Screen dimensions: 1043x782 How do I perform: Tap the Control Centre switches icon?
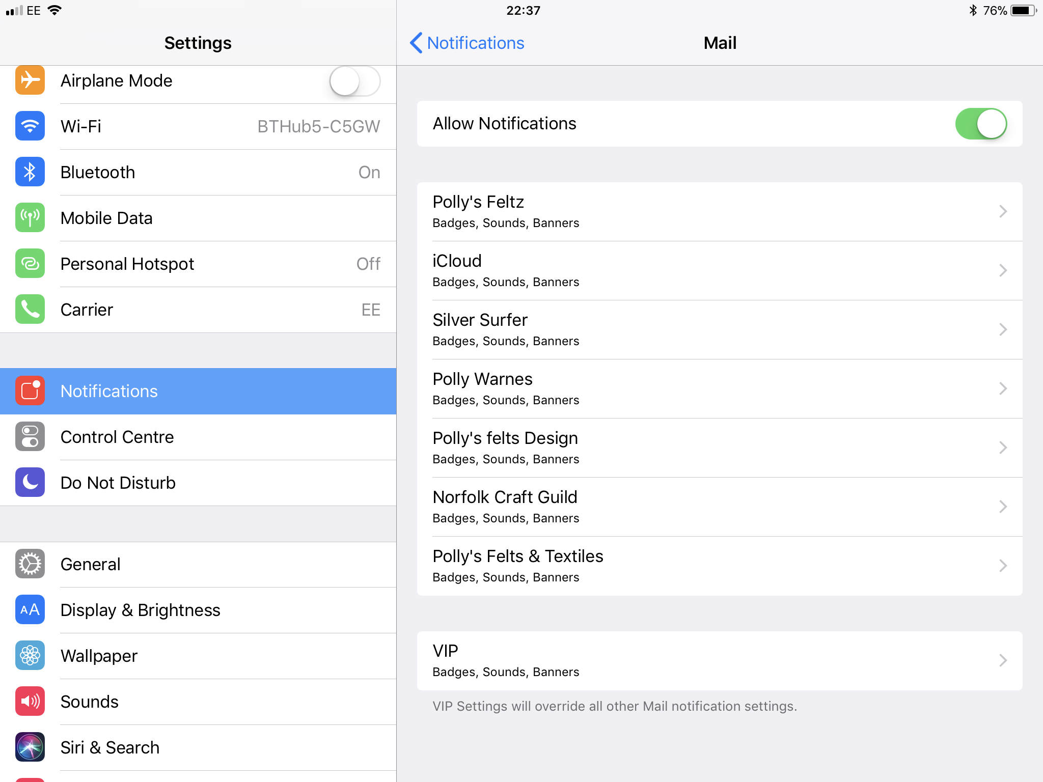point(30,437)
